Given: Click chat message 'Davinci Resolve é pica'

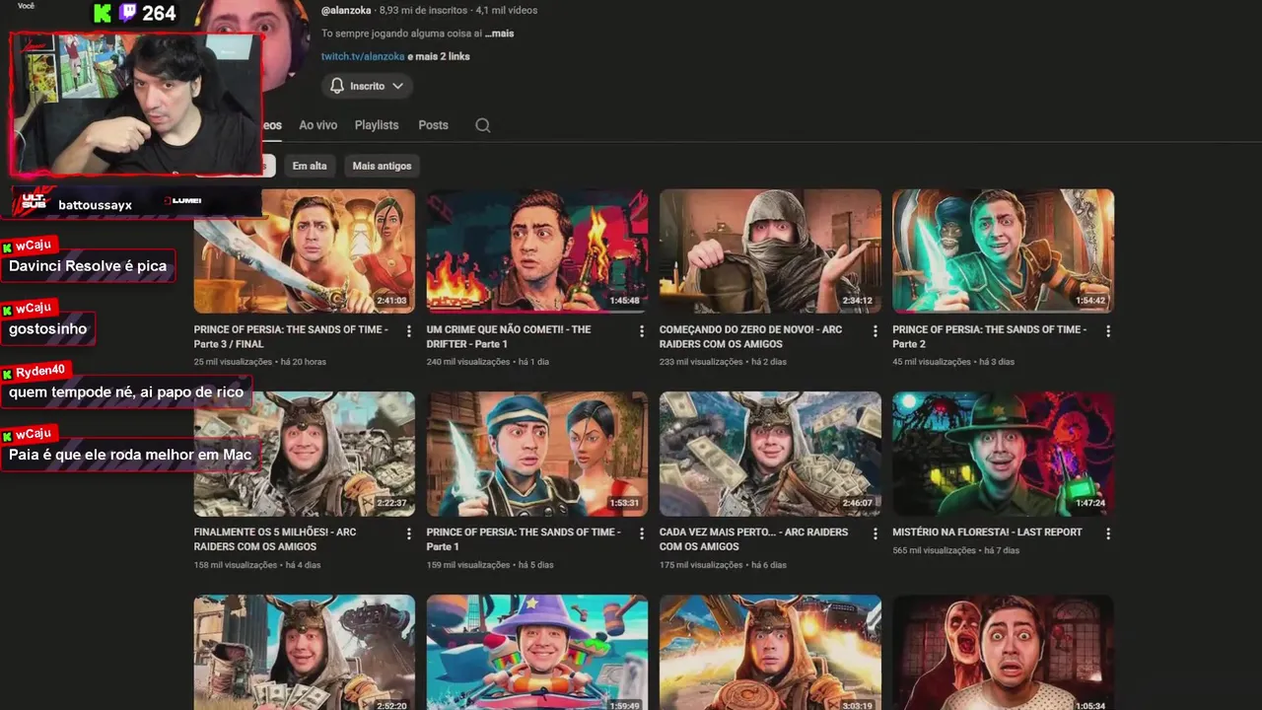Looking at the screenshot, I should 88,266.
